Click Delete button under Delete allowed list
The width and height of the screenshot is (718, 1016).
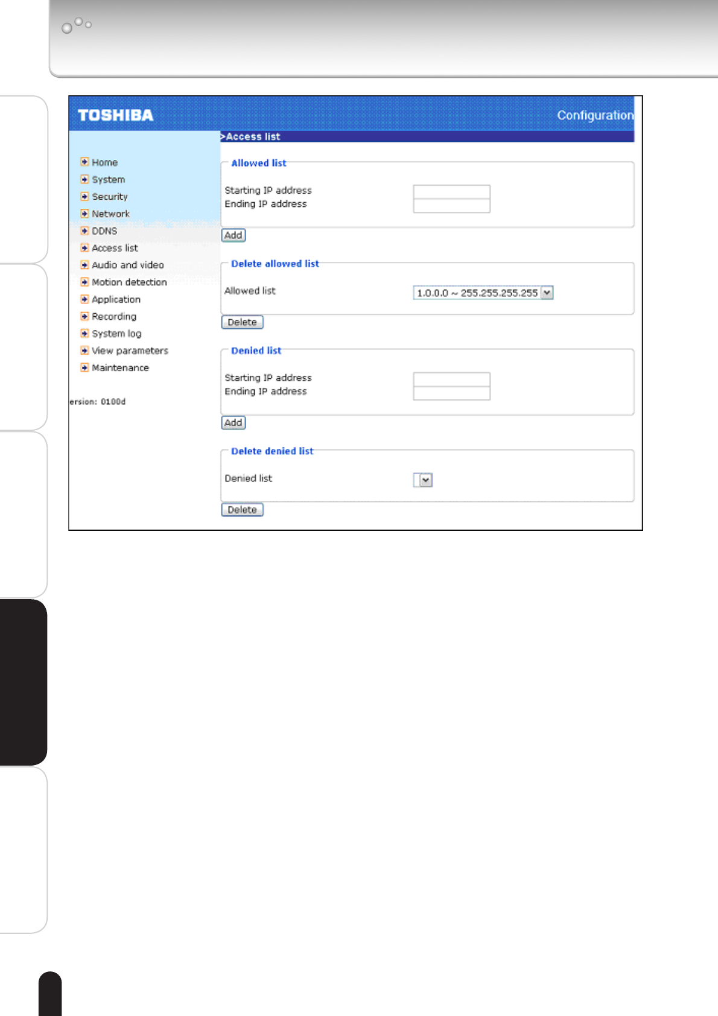click(243, 322)
